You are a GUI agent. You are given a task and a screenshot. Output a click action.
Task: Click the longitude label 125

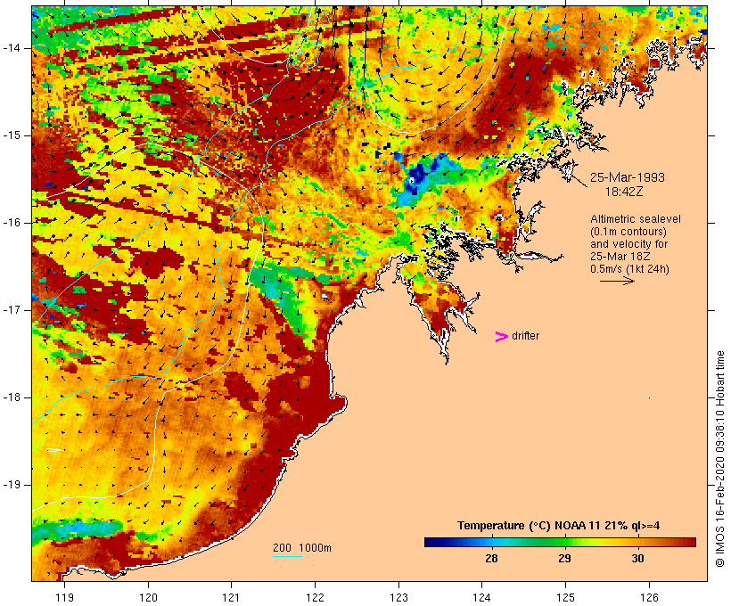[x=565, y=597]
